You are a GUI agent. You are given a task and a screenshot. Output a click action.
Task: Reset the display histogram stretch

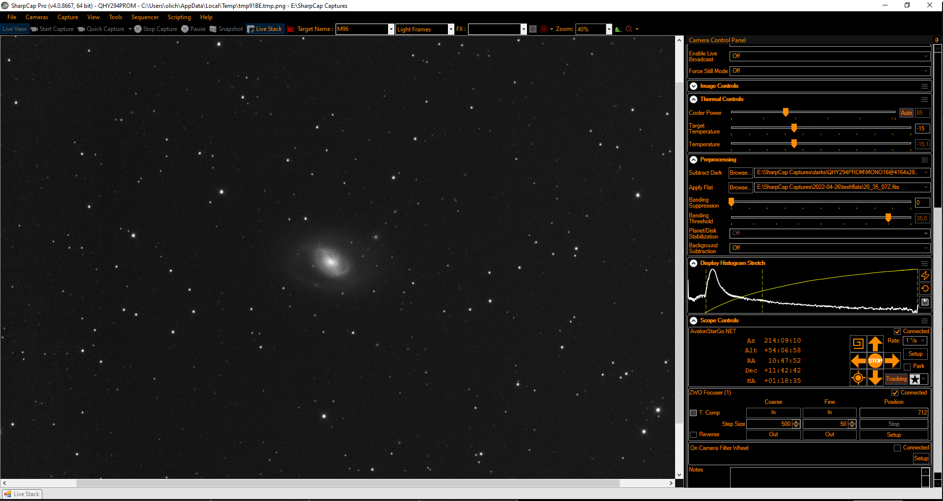925,289
